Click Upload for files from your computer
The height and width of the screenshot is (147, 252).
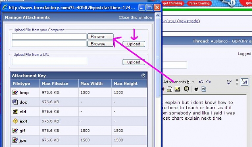click(134, 44)
